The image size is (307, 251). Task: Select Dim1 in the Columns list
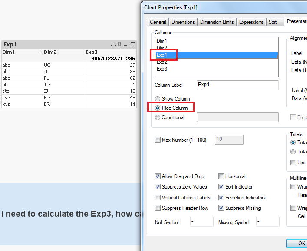[162, 41]
